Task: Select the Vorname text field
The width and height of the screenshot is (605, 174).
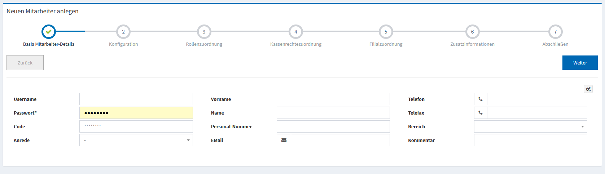Action: (333, 99)
